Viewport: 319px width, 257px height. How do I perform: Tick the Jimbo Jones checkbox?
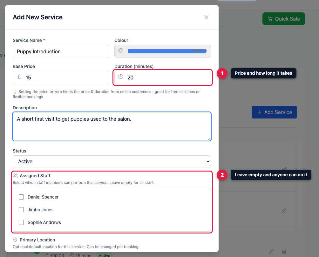pyautogui.click(x=21, y=210)
